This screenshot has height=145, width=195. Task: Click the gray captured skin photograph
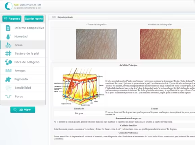tap(96, 44)
